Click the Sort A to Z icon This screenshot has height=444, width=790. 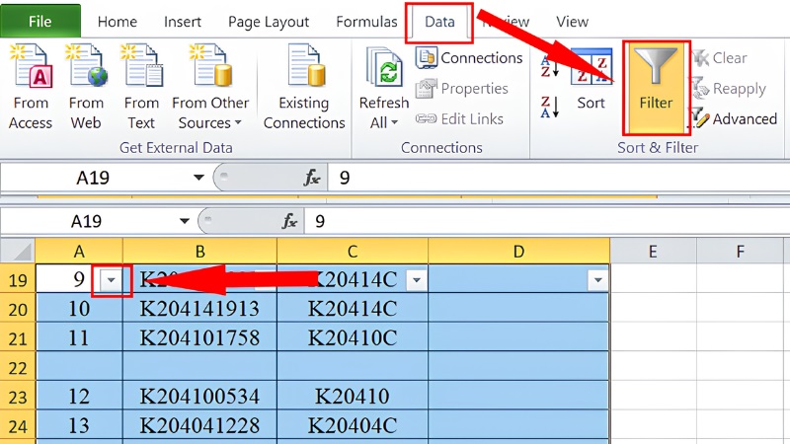tap(549, 66)
